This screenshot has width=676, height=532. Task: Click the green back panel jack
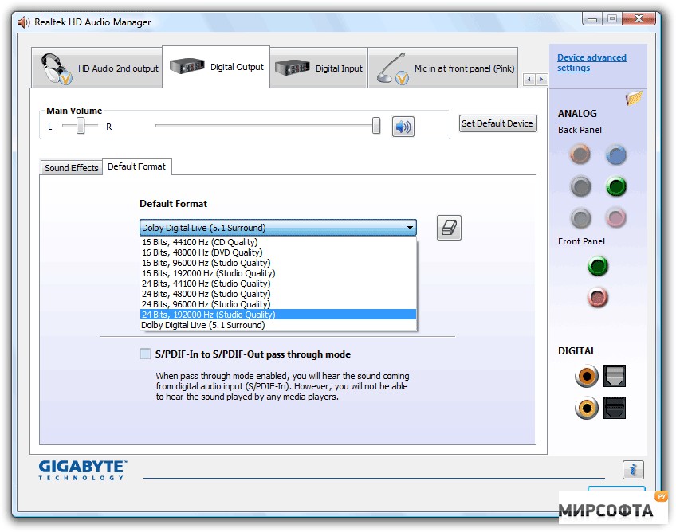pos(616,186)
